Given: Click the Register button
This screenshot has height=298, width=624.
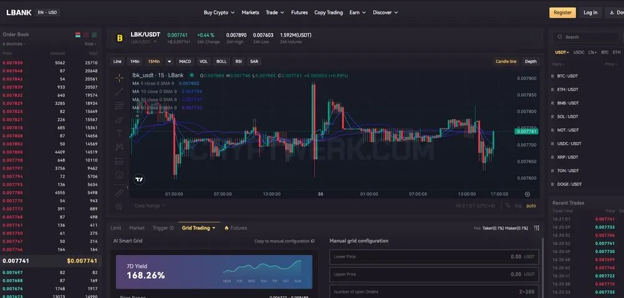Looking at the screenshot, I should click(562, 12).
